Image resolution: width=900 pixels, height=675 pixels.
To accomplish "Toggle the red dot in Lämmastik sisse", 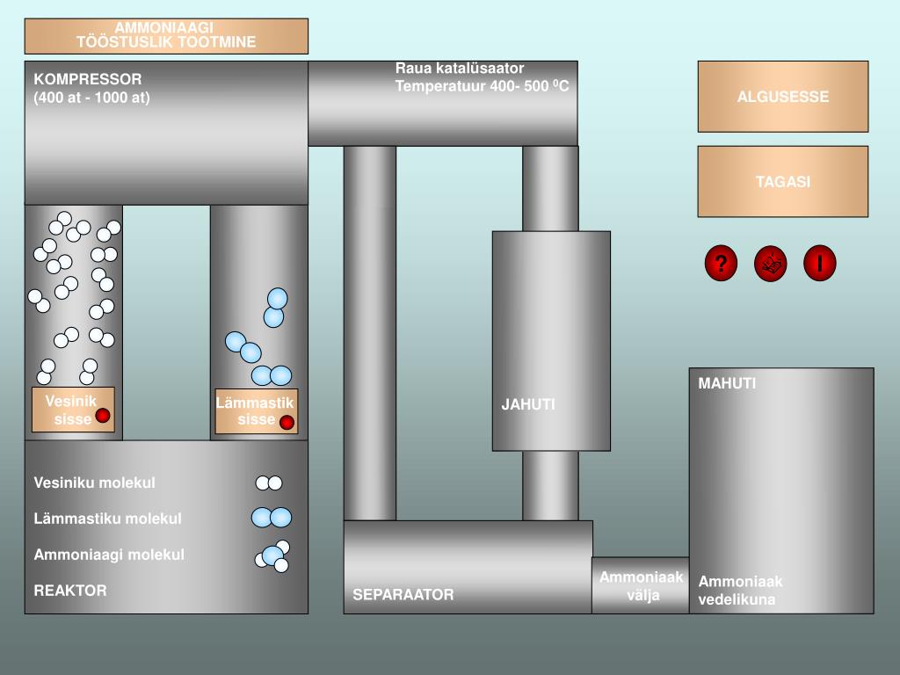I will pos(287,423).
